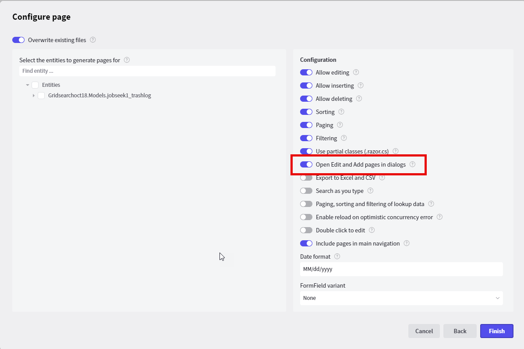Viewport: 524px width, 349px height.
Task: Enable the Search as you type toggle
Action: point(306,191)
